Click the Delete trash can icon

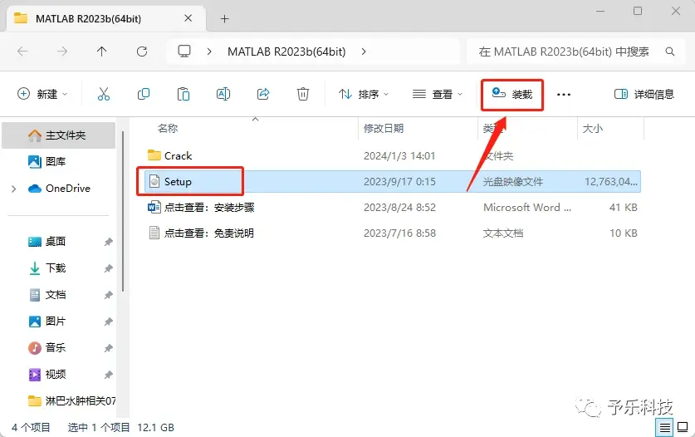303,94
